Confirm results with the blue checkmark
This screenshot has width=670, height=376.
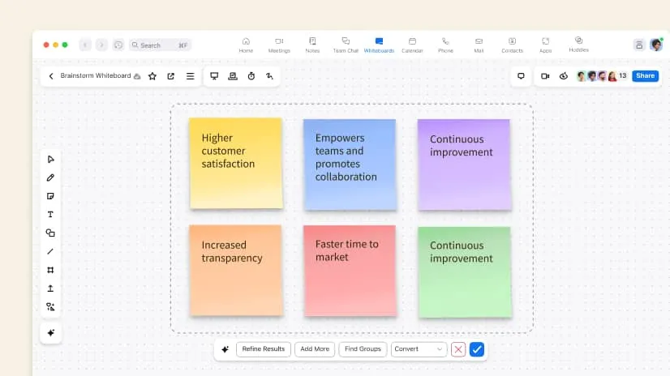click(477, 349)
